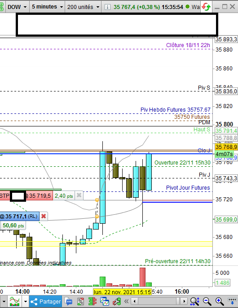Viewport: 238px width, 308px height.
Task: Click the STP 35 719,5 order label
Action: [26, 195]
